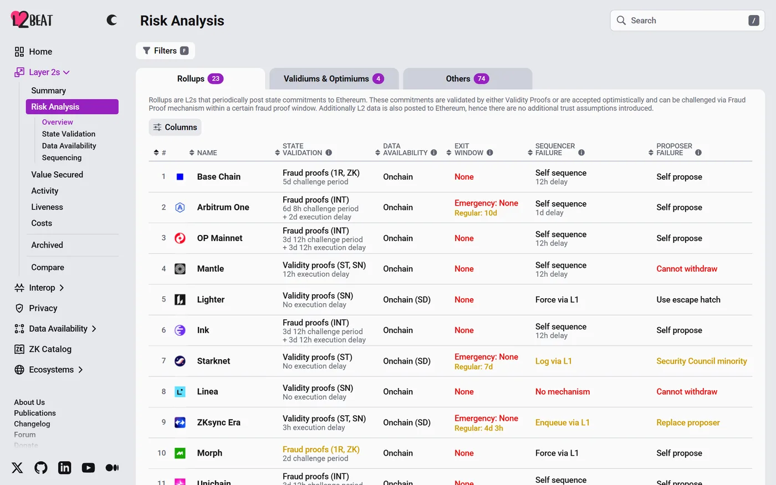Open the Activity page

point(45,191)
